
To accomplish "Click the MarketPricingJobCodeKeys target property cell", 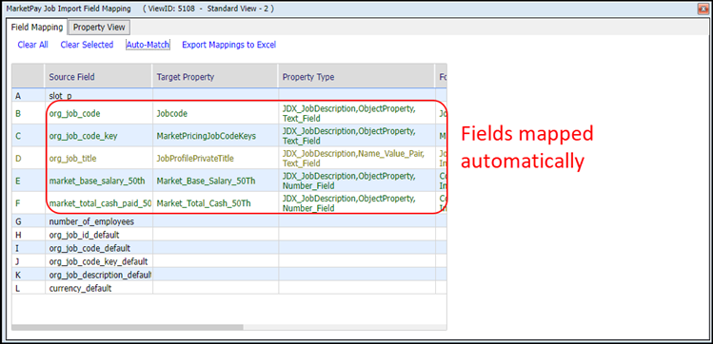I will tap(215, 136).
